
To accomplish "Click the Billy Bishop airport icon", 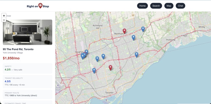I will [106, 100].
